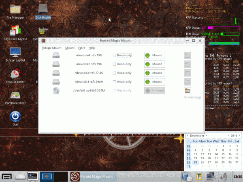Browse the /dev/sr0 folder icon
Viewport: 243px width, 182px height.
187,90
